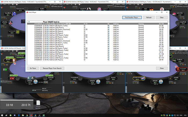This screenshot has width=188, height=117.
Task: Select tournament 2735058387 row
Action: pos(97,37)
